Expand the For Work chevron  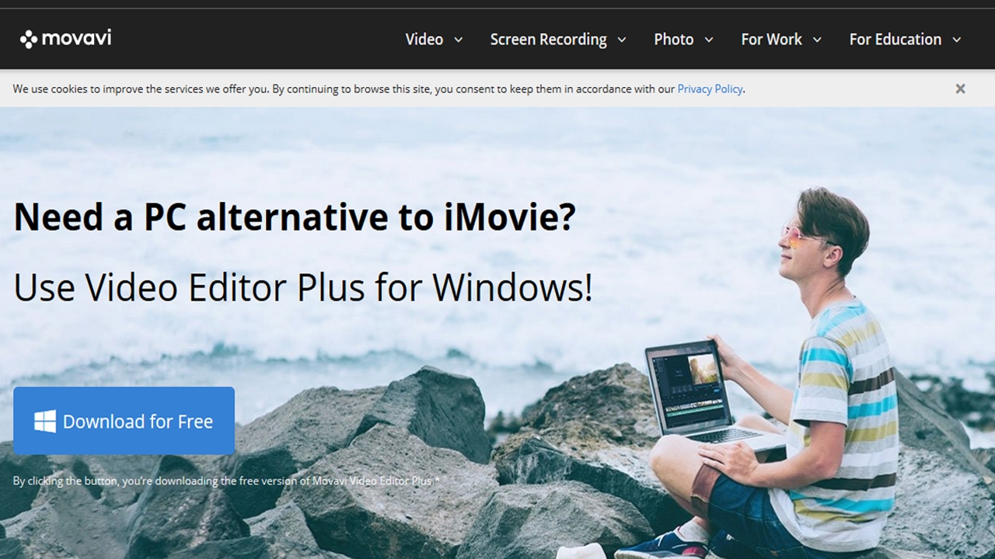click(817, 40)
